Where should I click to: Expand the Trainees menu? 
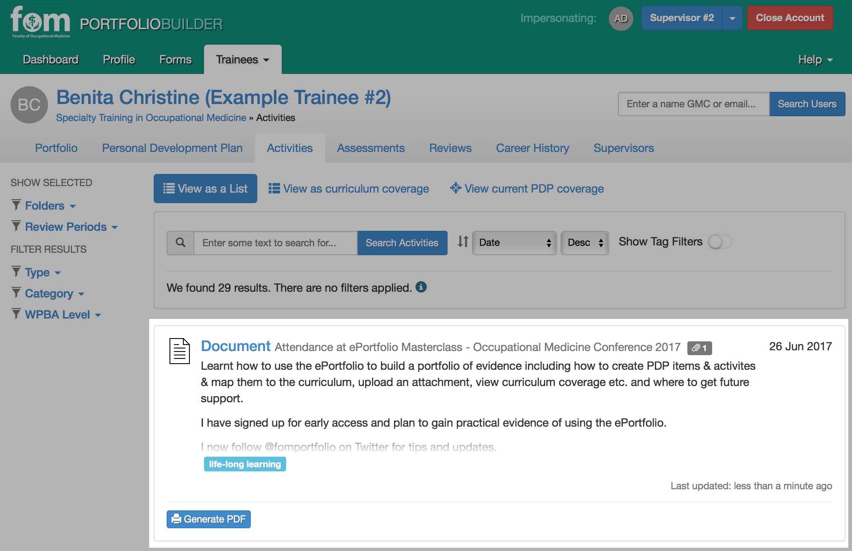coord(243,59)
